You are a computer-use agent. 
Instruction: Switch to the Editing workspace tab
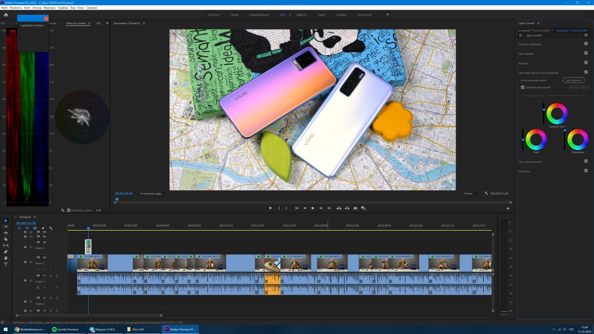pyautogui.click(x=259, y=15)
